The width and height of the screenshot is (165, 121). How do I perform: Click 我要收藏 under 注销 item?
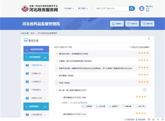pyautogui.click(x=127, y=106)
